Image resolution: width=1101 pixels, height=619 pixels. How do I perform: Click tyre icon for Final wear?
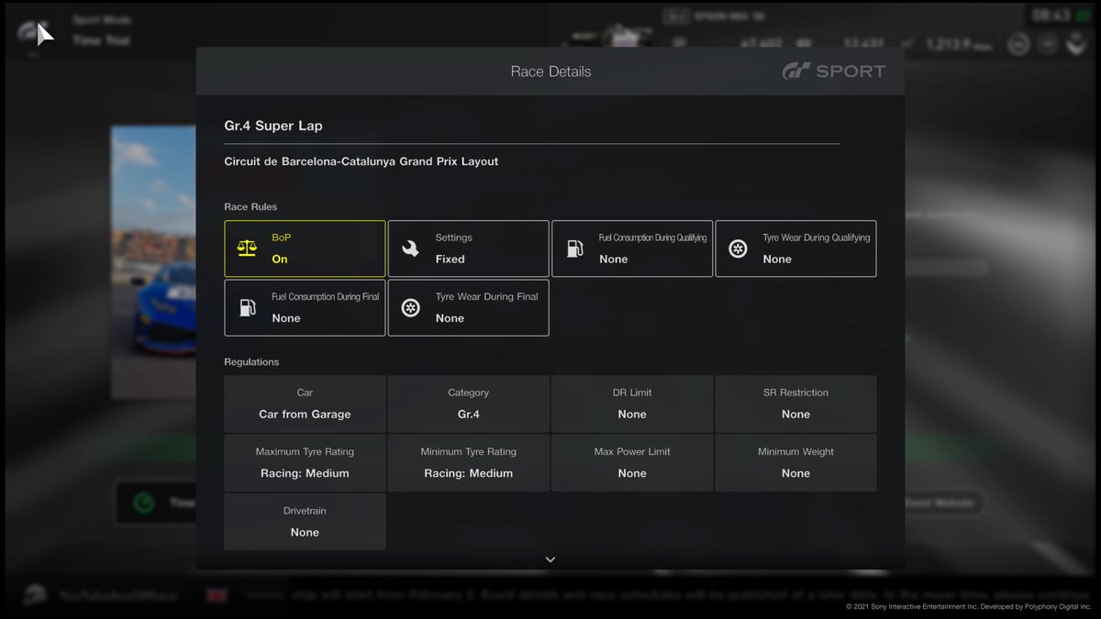(x=411, y=307)
